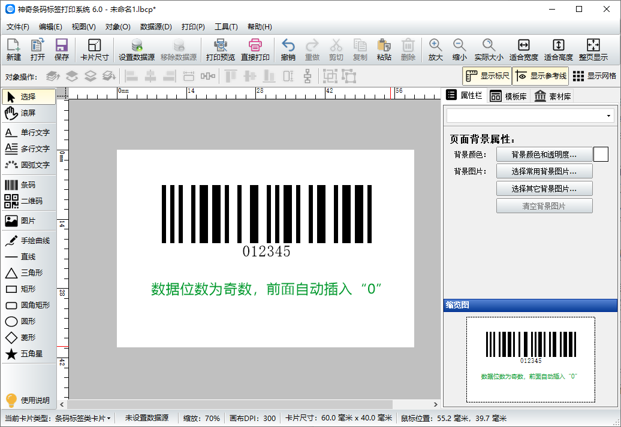Click the scroll-right arrow below the canvas

point(435,404)
